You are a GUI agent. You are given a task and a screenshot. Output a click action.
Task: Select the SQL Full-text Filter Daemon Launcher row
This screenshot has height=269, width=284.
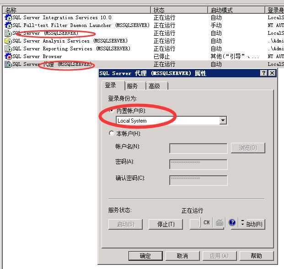point(143,25)
